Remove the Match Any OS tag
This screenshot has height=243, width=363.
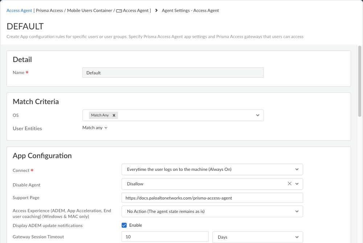tap(114, 115)
